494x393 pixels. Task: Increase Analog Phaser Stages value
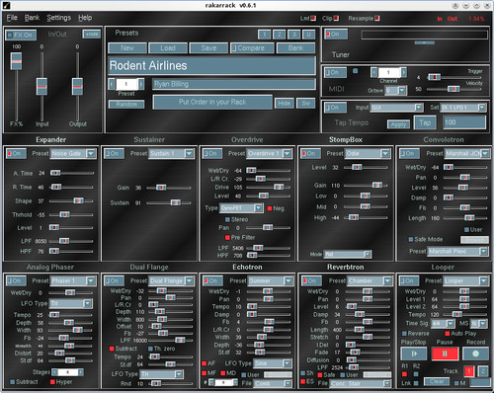[x=80, y=372]
